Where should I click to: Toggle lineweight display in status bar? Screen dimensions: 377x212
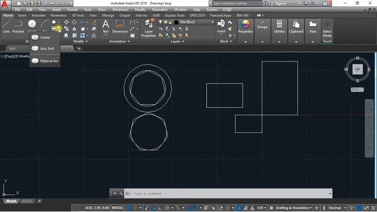coord(206,208)
